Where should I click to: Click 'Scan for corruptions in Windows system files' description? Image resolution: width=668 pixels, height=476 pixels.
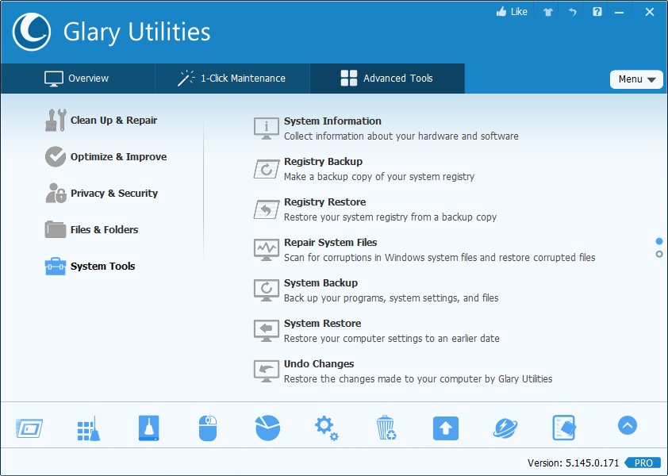point(440,258)
